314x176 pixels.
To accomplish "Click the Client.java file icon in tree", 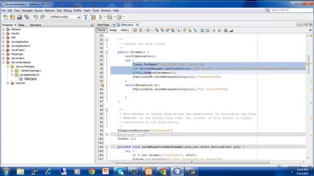I will (21, 79).
